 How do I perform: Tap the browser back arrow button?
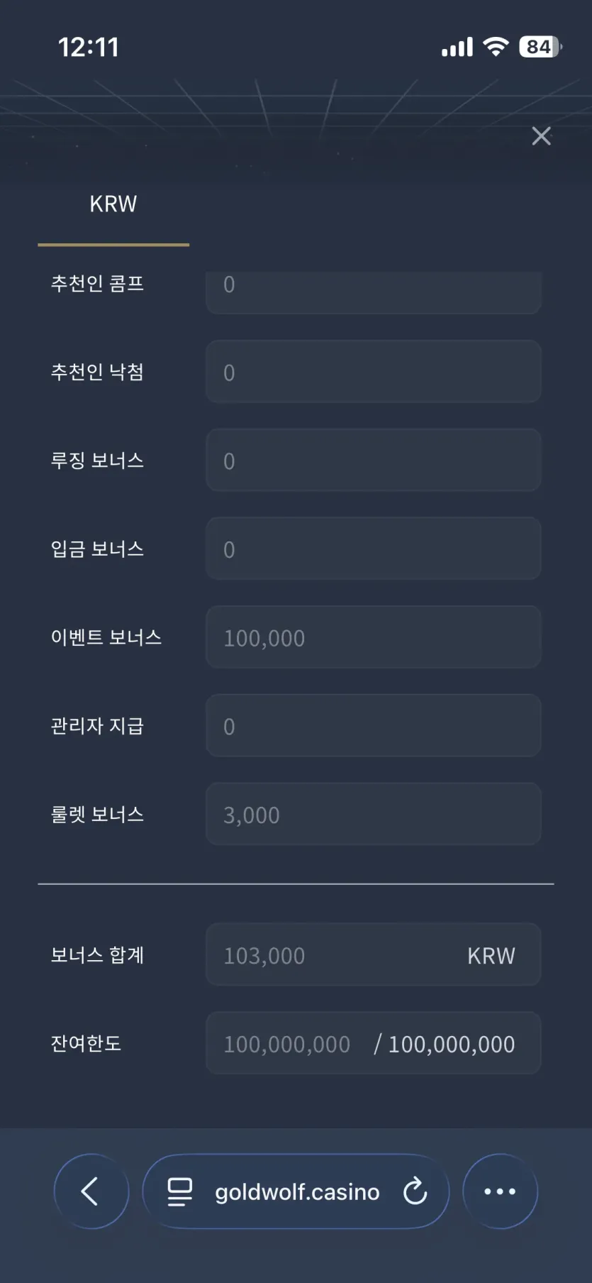click(x=91, y=1191)
